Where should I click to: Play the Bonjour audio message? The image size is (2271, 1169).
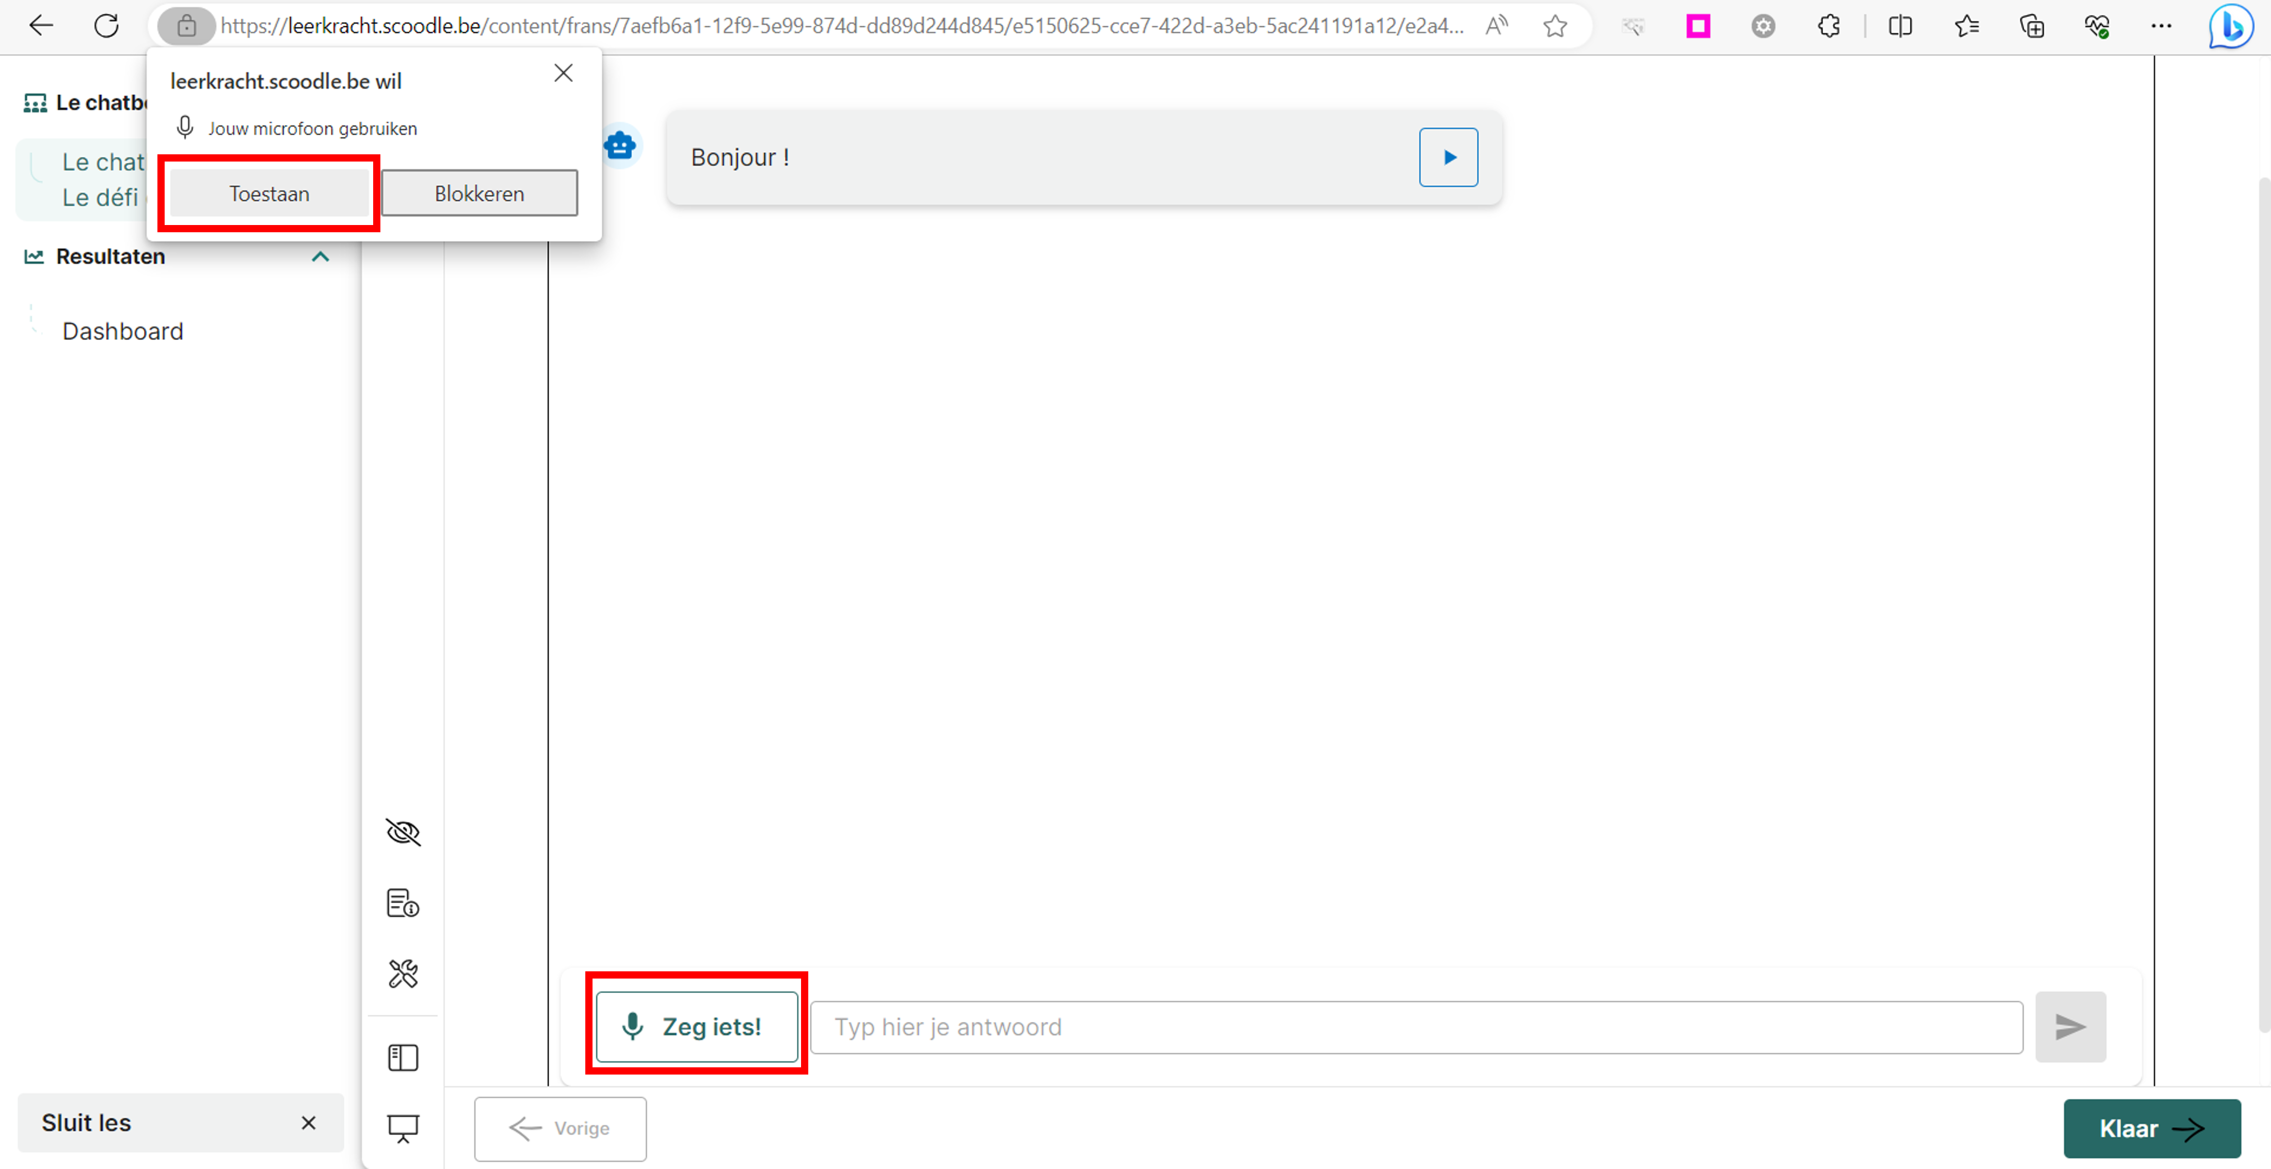[1448, 158]
